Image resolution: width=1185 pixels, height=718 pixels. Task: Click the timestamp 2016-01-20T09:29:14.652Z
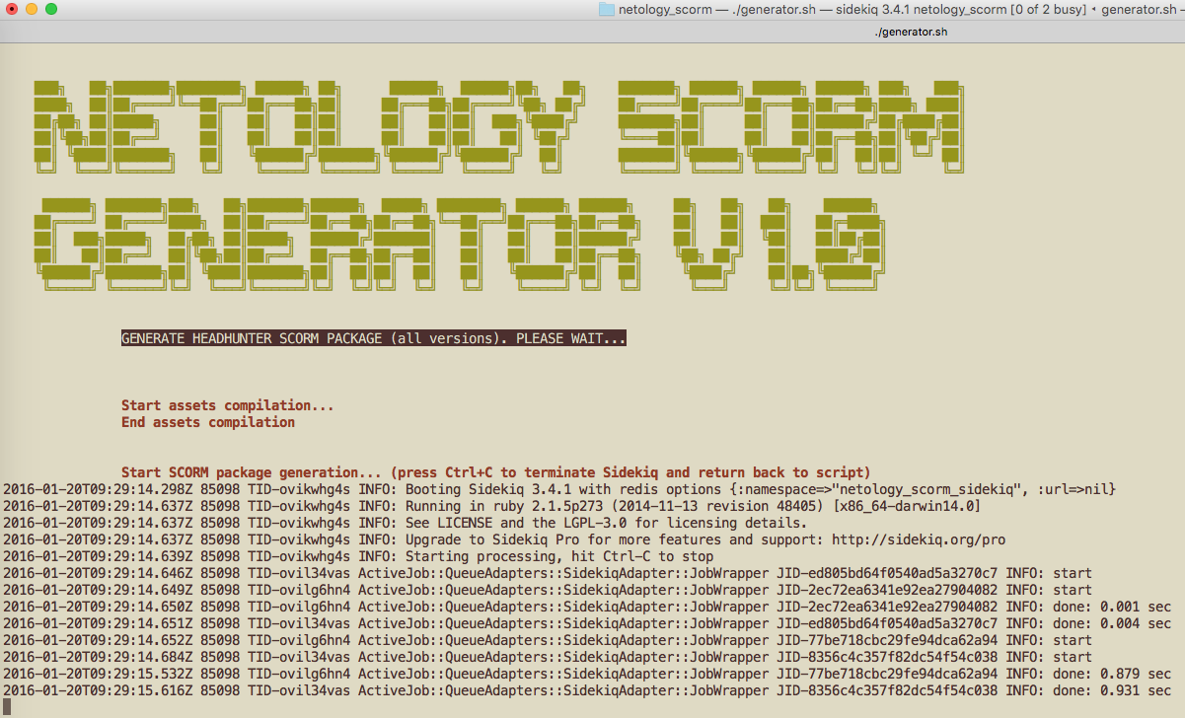pos(98,640)
